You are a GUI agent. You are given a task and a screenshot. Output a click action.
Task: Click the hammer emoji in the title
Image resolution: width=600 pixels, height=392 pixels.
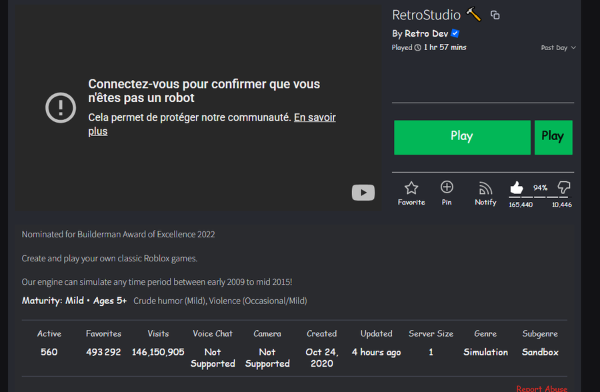(x=473, y=14)
